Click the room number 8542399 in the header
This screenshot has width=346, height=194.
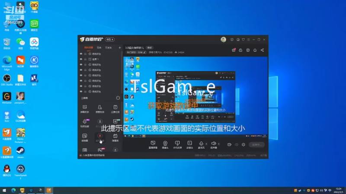(168, 52)
